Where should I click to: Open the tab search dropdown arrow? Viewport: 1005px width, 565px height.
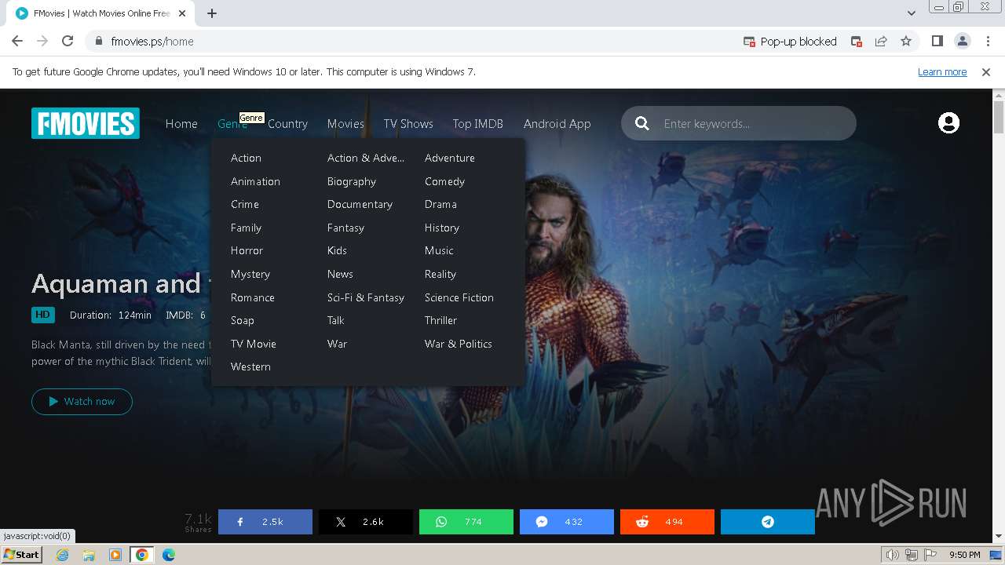click(x=912, y=13)
